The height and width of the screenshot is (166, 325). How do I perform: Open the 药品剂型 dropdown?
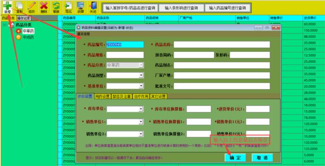141,75
